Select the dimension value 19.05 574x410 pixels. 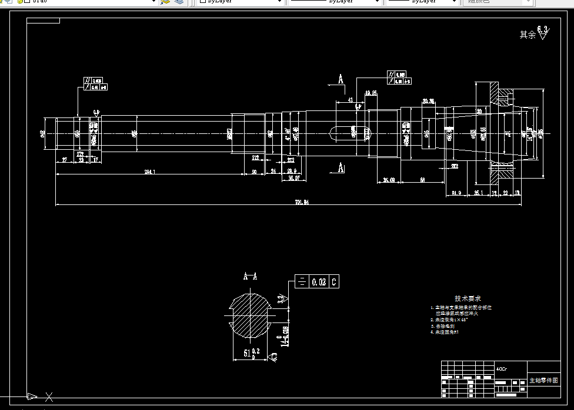[371, 93]
